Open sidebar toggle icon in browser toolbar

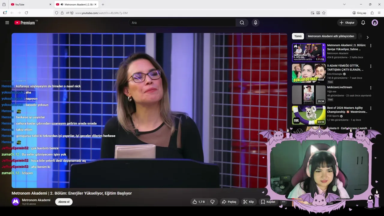point(5,13)
